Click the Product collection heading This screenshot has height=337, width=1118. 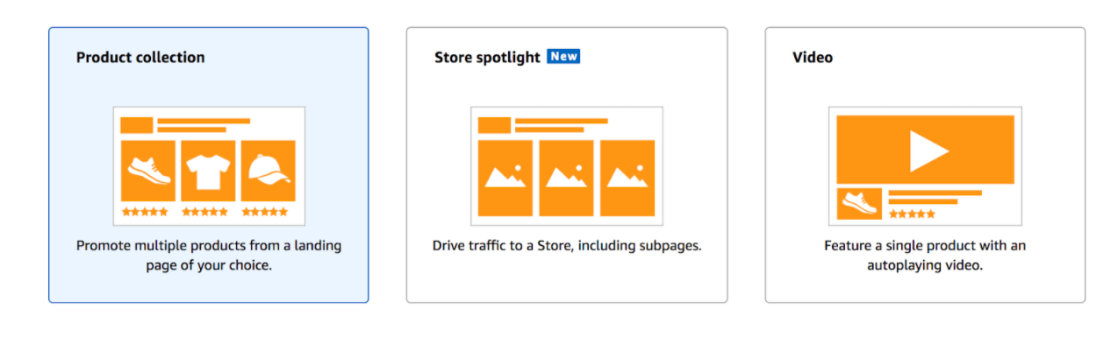point(140,58)
